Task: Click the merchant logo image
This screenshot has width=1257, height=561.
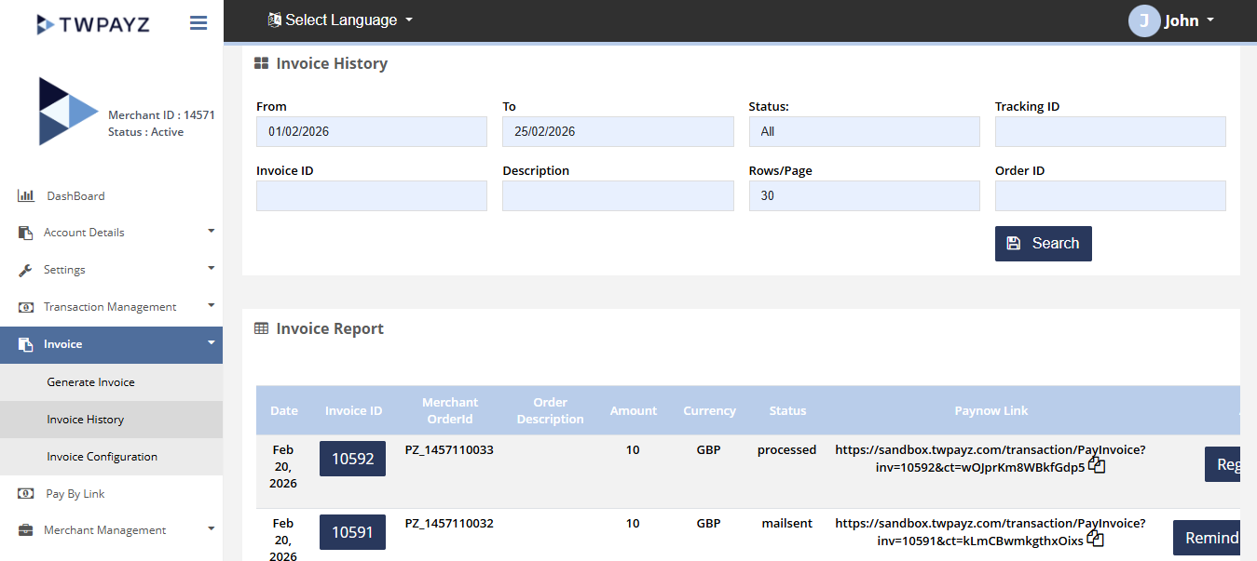Action: (x=67, y=112)
